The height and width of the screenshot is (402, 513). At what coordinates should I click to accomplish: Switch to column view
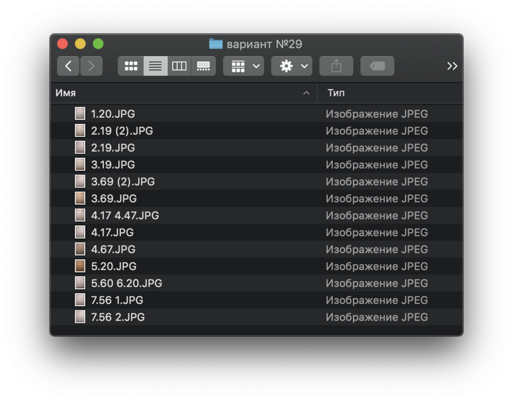point(179,66)
